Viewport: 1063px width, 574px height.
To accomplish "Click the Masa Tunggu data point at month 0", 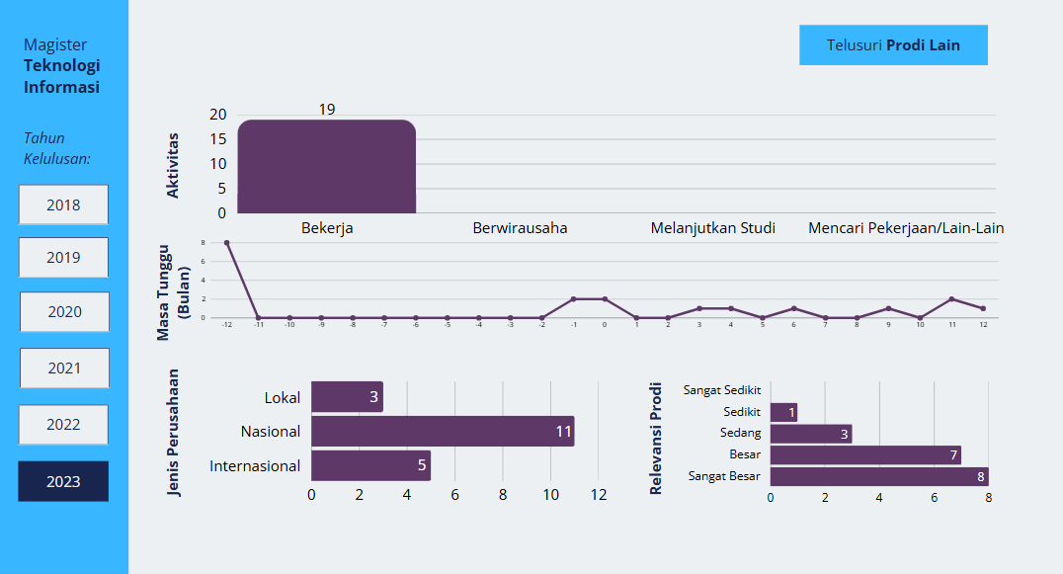I will click(605, 299).
